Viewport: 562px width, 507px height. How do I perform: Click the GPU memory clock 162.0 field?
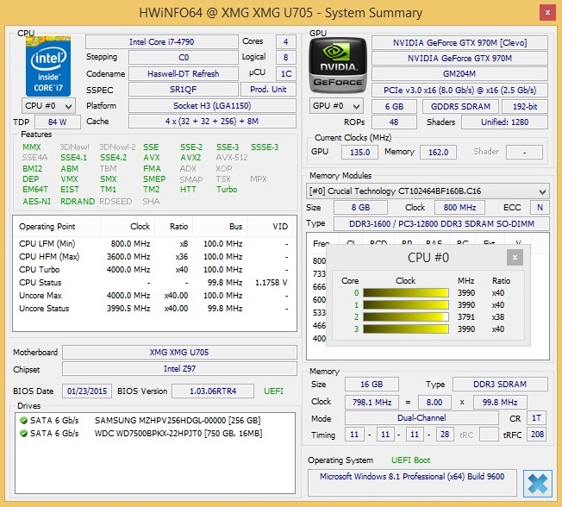(438, 152)
